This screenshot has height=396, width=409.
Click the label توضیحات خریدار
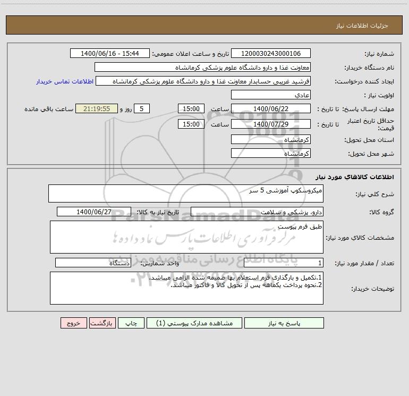[x=372, y=289]
